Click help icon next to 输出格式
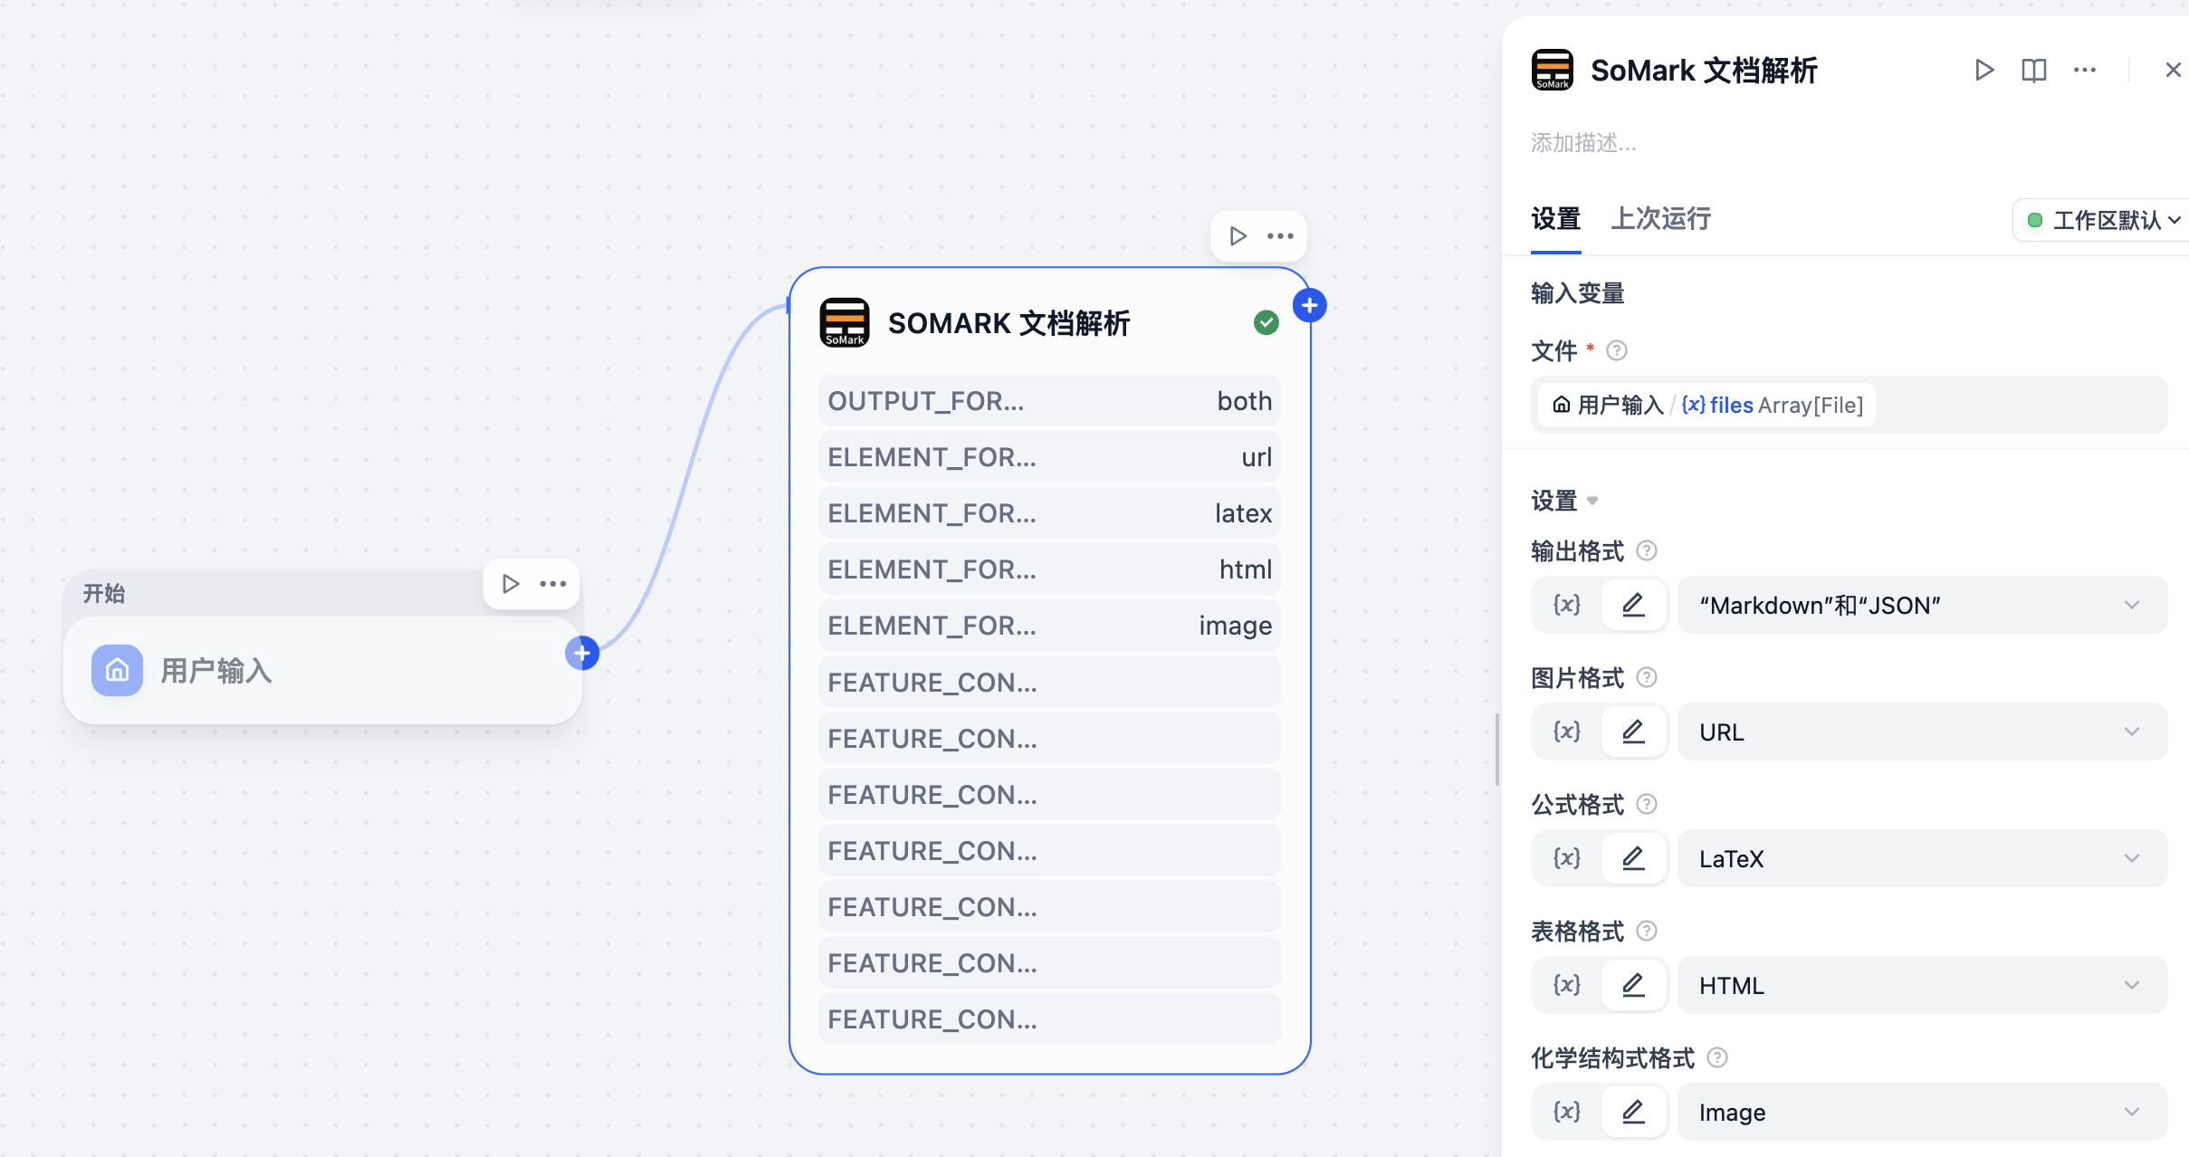 coord(1647,550)
